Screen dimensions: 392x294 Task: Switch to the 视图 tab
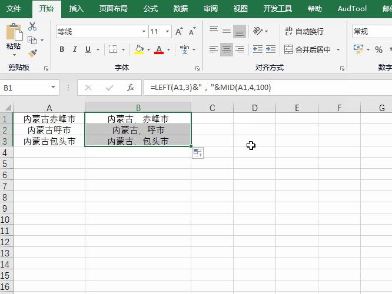pos(241,9)
